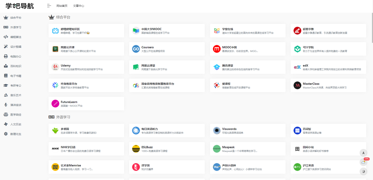Click the 超星尔雅 red logo icon
This screenshot has height=180, width=373.
(297, 31)
